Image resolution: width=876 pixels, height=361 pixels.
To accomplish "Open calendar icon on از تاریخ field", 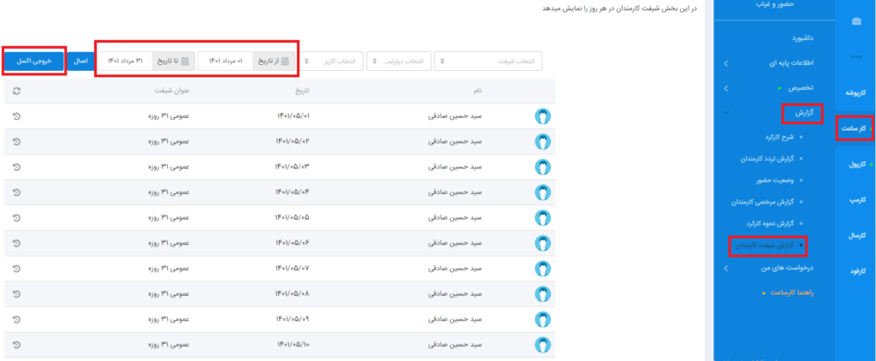I will click(285, 61).
